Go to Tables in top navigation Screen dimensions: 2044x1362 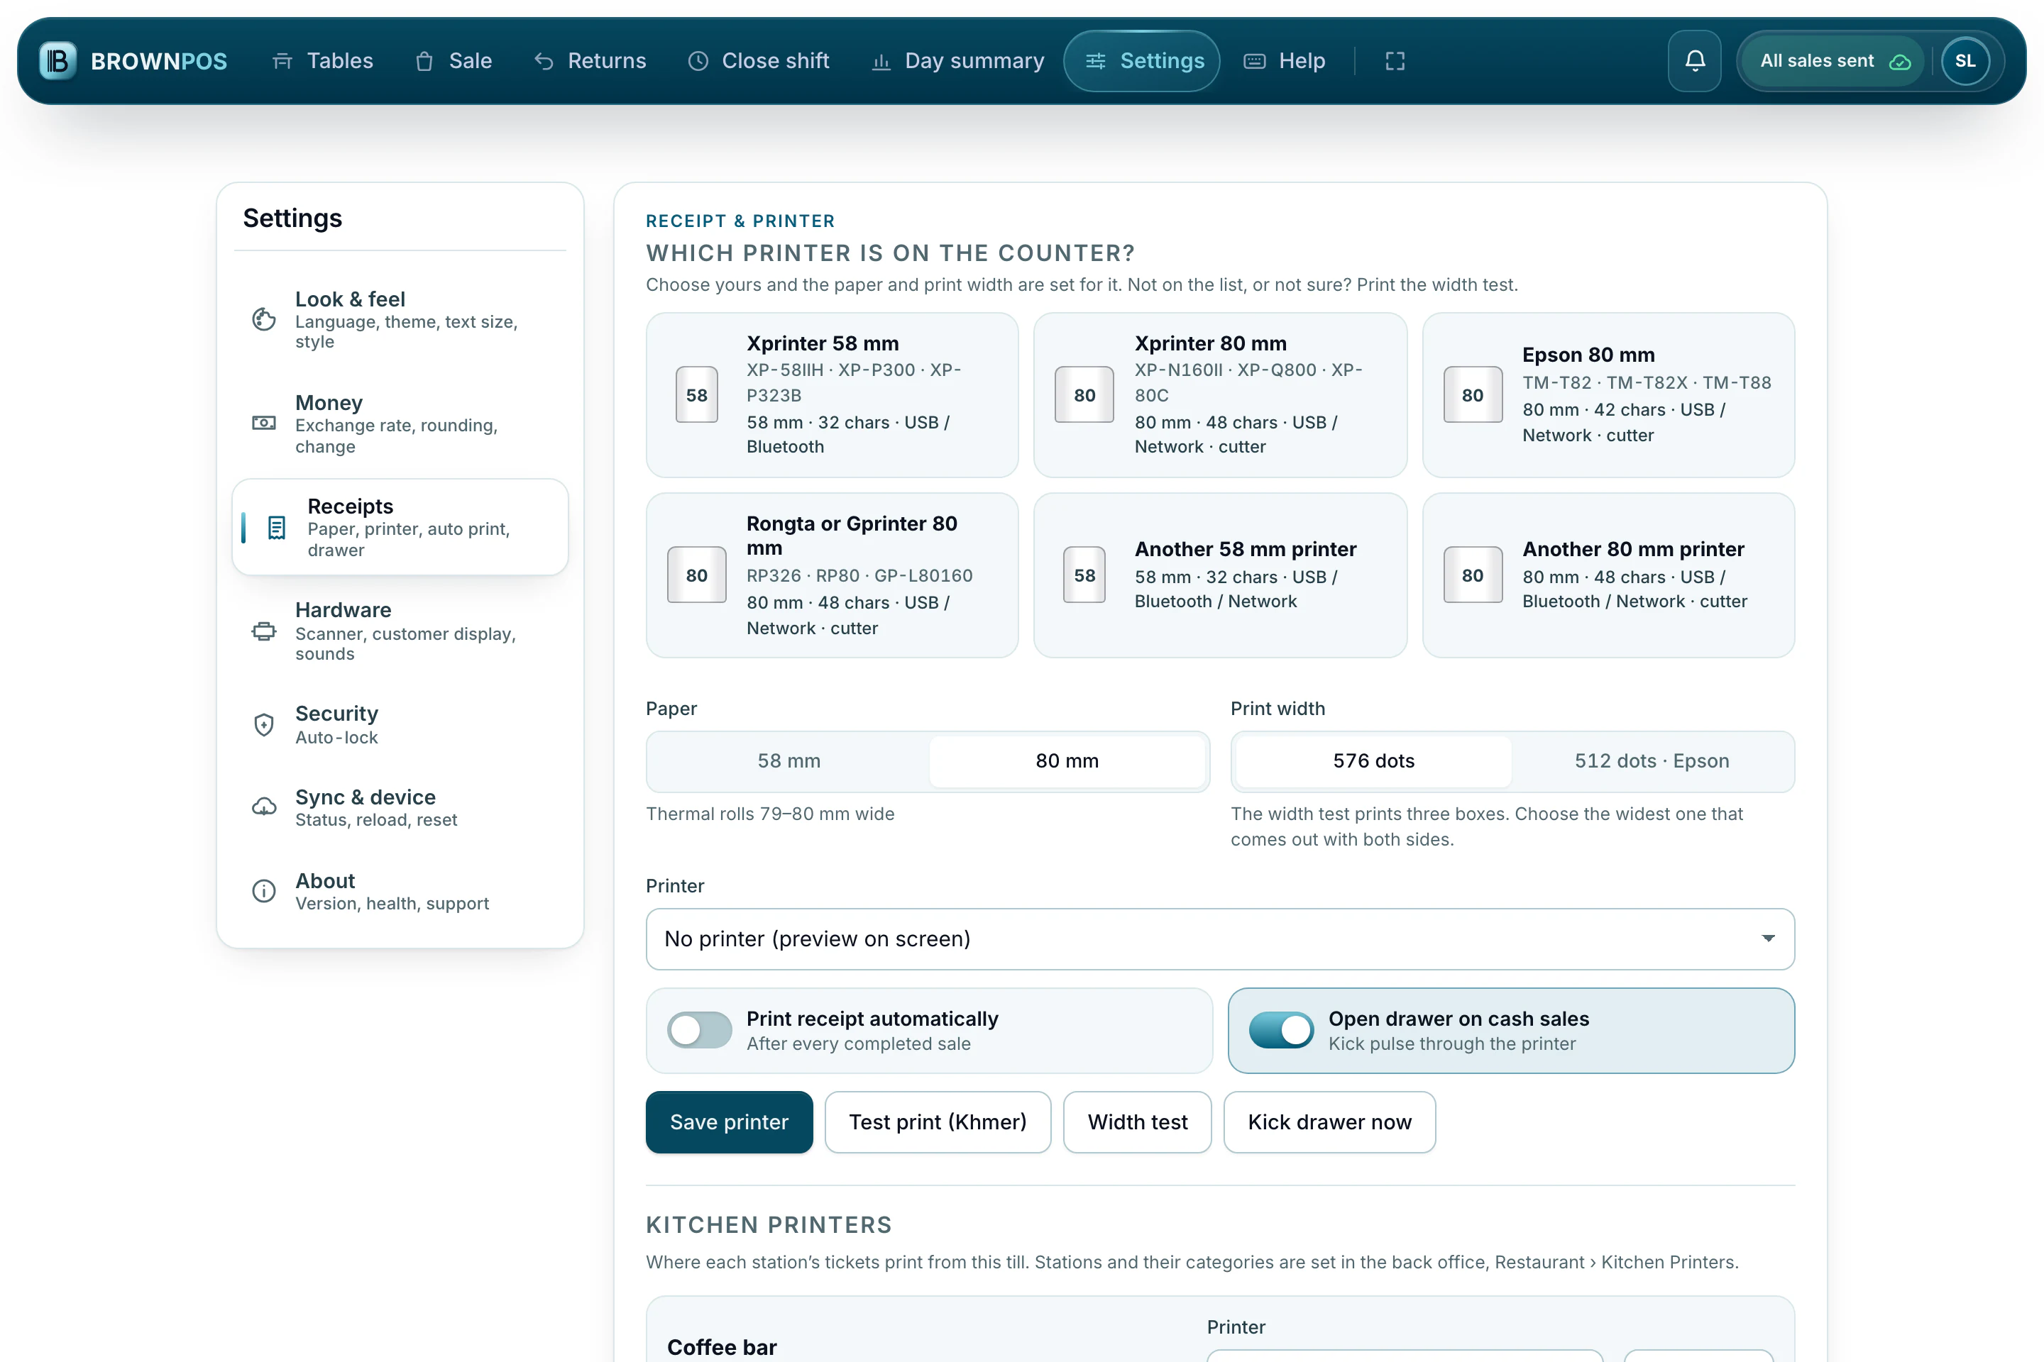322,61
